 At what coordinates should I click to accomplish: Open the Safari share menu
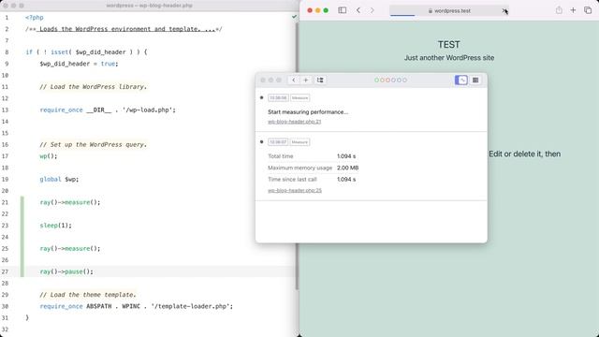(559, 10)
